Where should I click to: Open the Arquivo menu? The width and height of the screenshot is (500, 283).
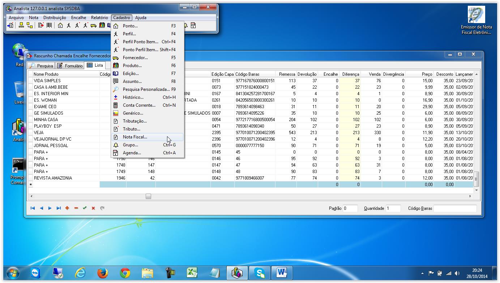16,17
